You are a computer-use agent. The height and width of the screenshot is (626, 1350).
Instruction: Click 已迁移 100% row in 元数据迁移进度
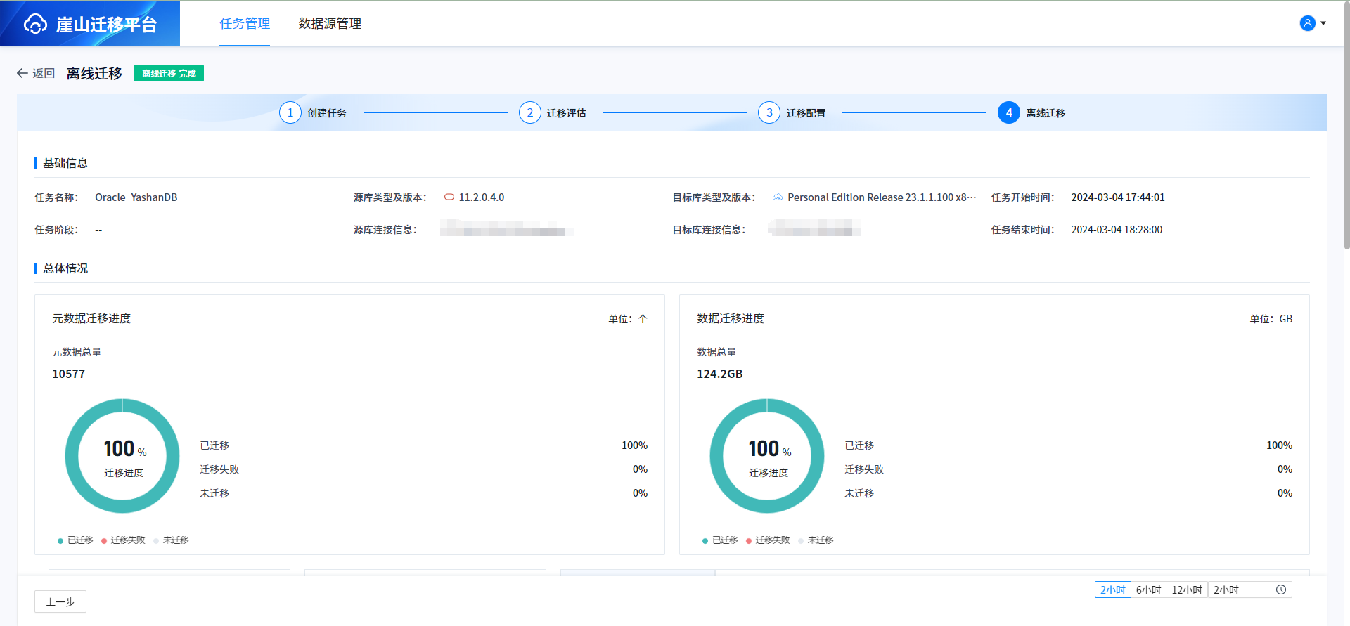click(424, 445)
